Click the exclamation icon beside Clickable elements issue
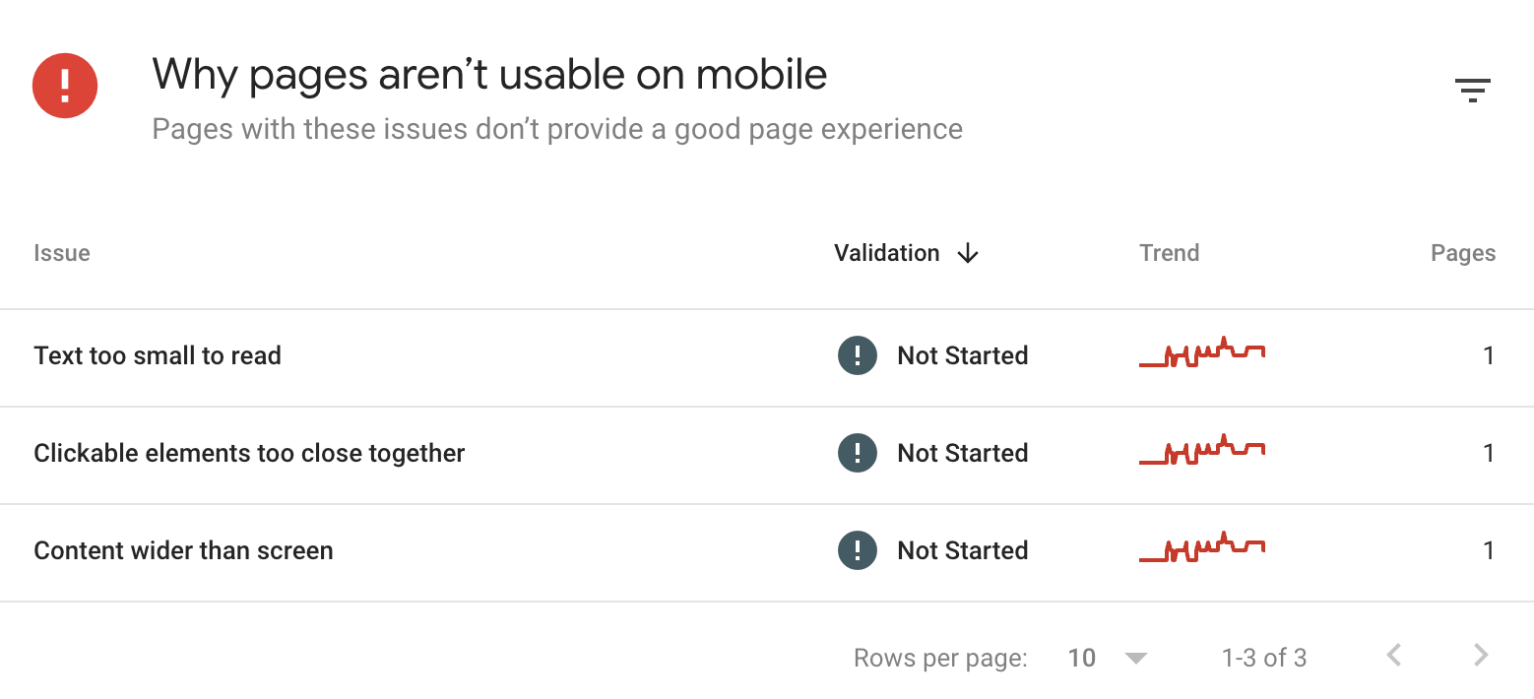 tap(857, 453)
